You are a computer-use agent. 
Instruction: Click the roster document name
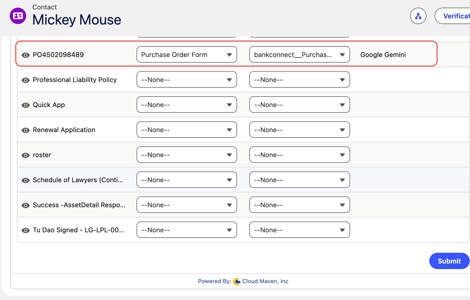click(42, 155)
